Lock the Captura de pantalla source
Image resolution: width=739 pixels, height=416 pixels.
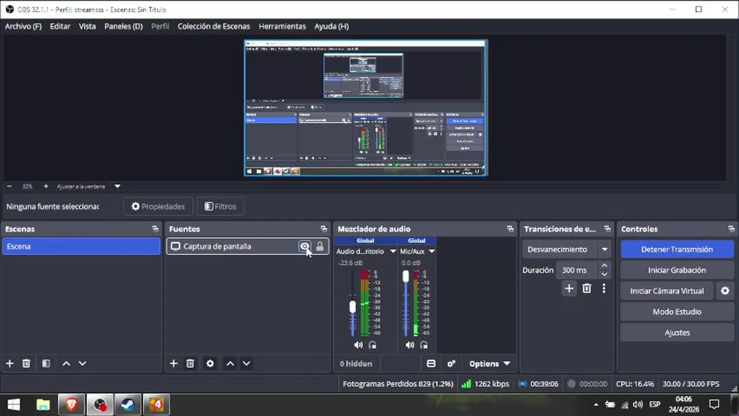(320, 247)
